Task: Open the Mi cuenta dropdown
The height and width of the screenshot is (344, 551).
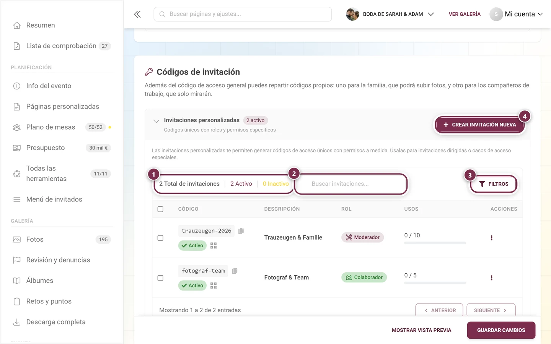Action: 516,14
